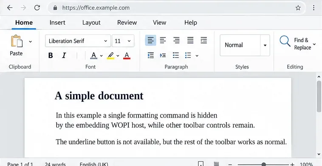322x166 pixels.
Task: Apply the red-underlined A character color
Action: 127,55
